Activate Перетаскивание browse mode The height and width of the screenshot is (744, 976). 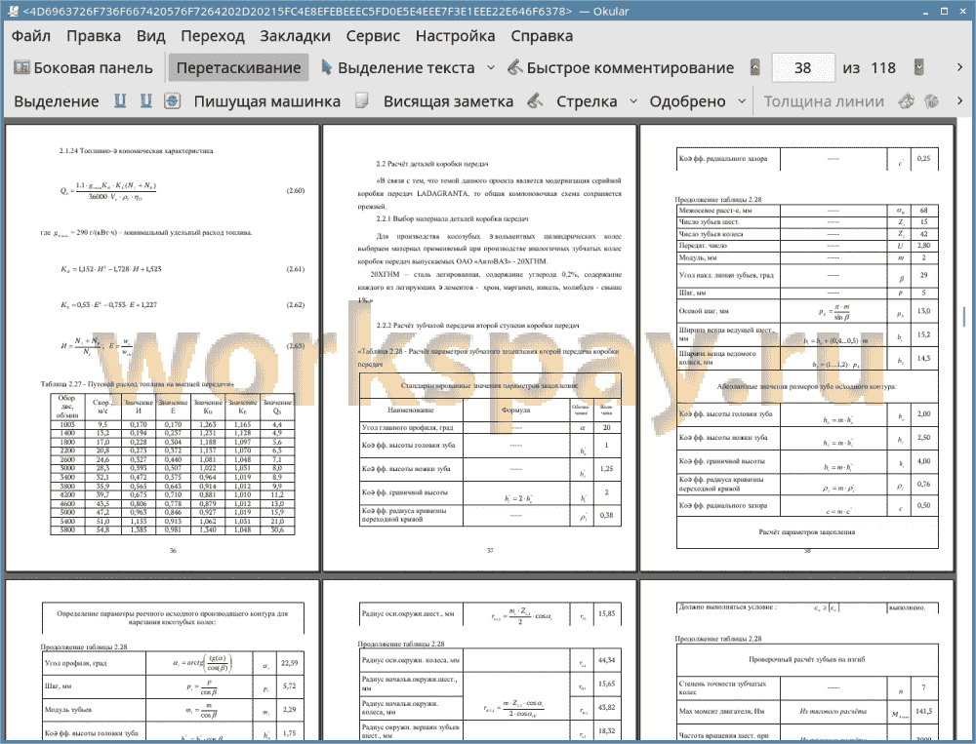(x=238, y=68)
